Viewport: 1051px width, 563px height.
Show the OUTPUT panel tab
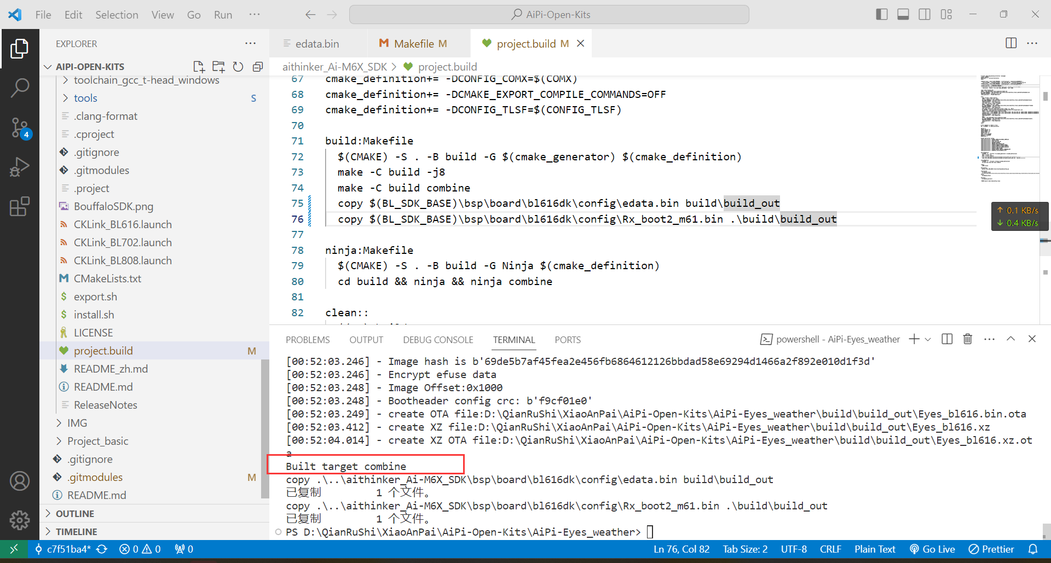[x=366, y=340]
